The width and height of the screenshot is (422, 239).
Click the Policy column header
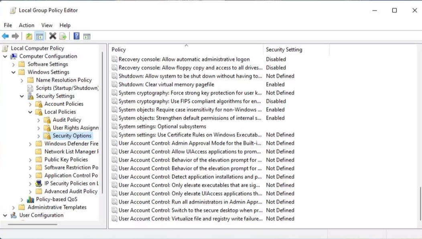click(x=119, y=50)
